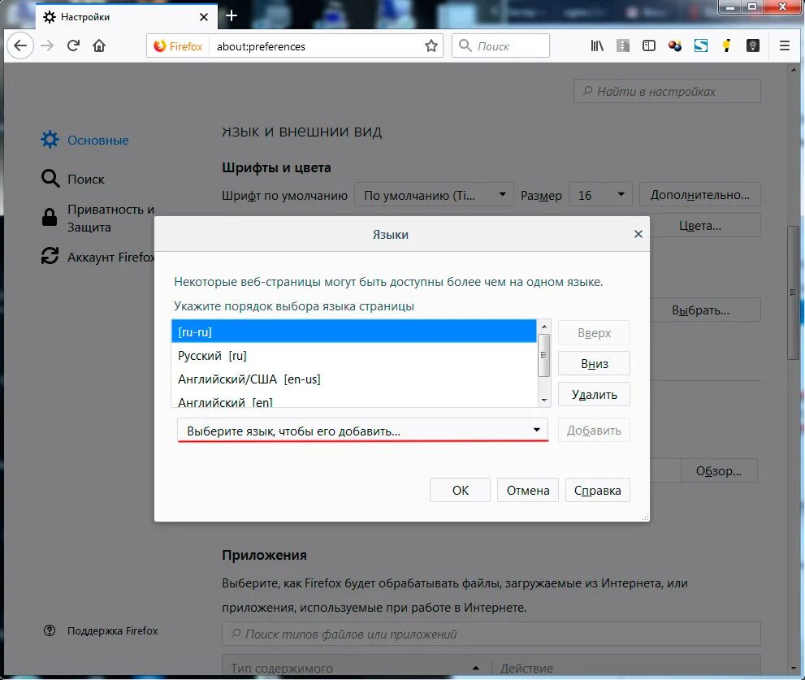Close the Языки dialog with X

[638, 234]
